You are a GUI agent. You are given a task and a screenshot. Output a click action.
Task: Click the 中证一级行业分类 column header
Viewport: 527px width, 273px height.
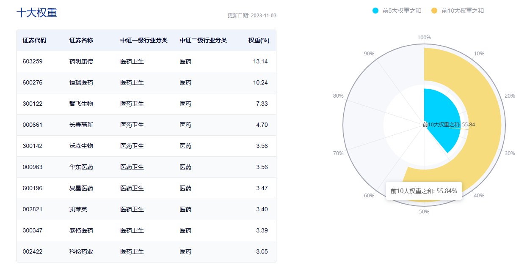[x=143, y=41]
